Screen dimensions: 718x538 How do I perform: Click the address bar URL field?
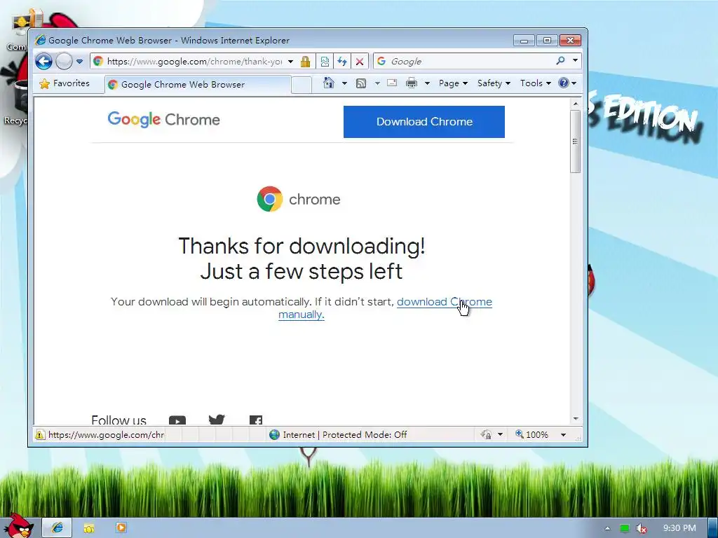195,62
